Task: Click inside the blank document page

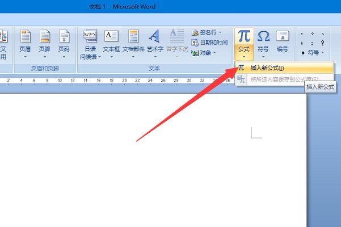Action: [142, 170]
